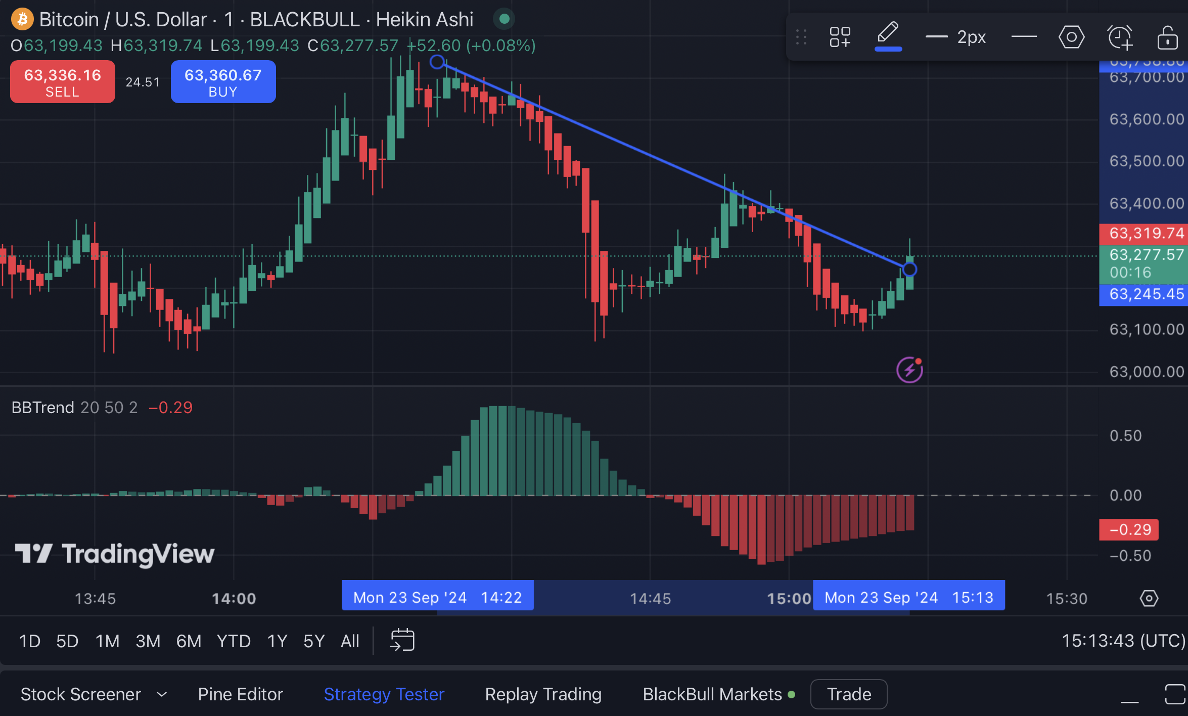Open the Replay Trading tab
This screenshot has height=716, width=1188.
coord(543,694)
